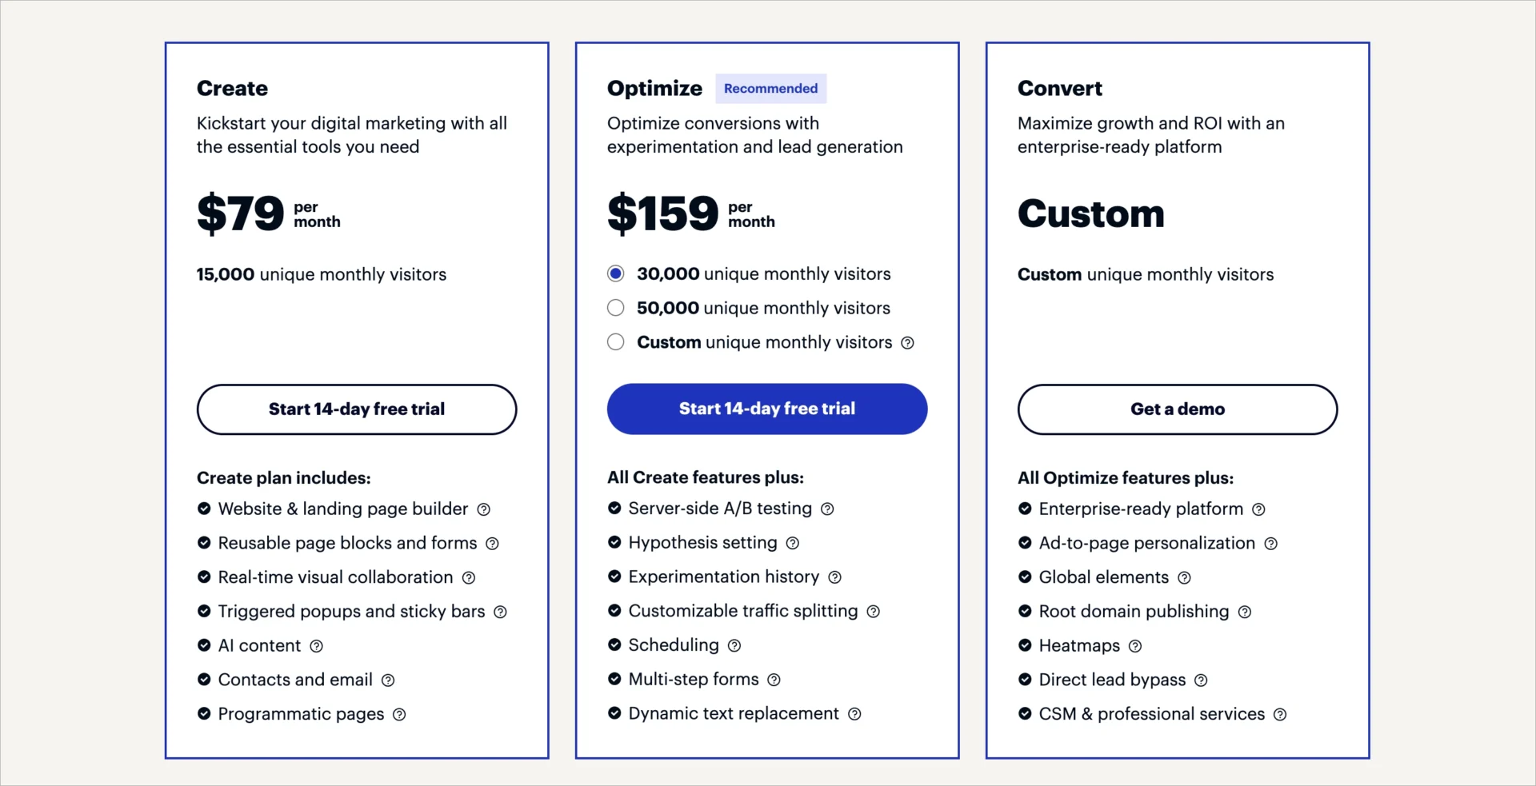Open the Enterprise-ready platform tooltip

pos(1260,509)
